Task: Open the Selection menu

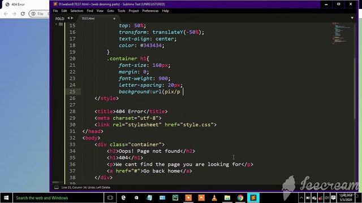Action: 77,11
